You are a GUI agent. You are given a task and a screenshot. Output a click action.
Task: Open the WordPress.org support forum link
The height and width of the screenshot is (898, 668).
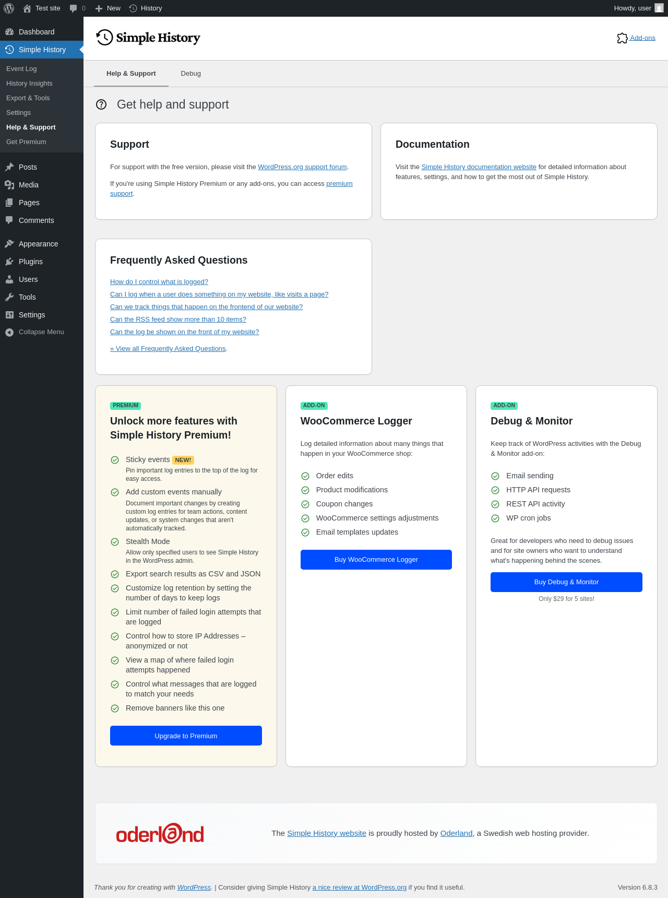click(302, 167)
